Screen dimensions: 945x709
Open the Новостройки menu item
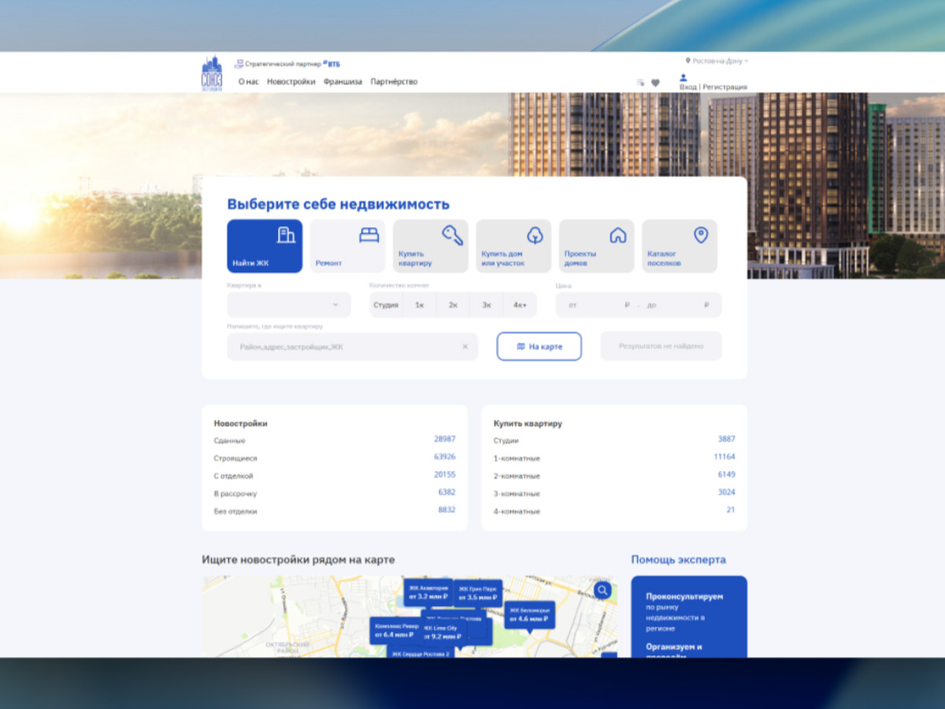pos(291,82)
